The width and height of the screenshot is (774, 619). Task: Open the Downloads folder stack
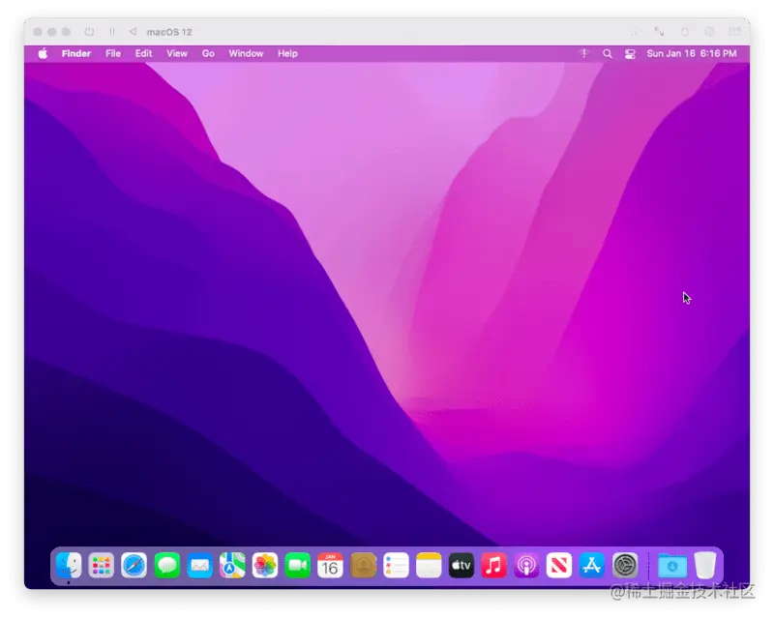click(x=671, y=565)
